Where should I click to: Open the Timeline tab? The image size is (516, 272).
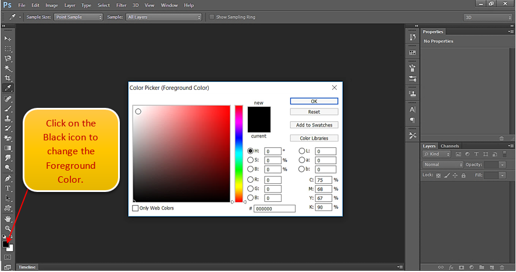[27, 267]
